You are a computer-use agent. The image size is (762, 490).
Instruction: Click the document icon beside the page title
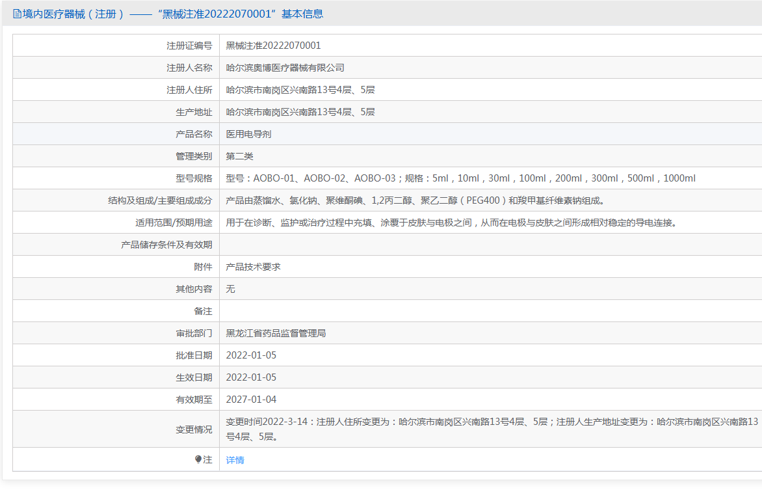click(x=17, y=14)
